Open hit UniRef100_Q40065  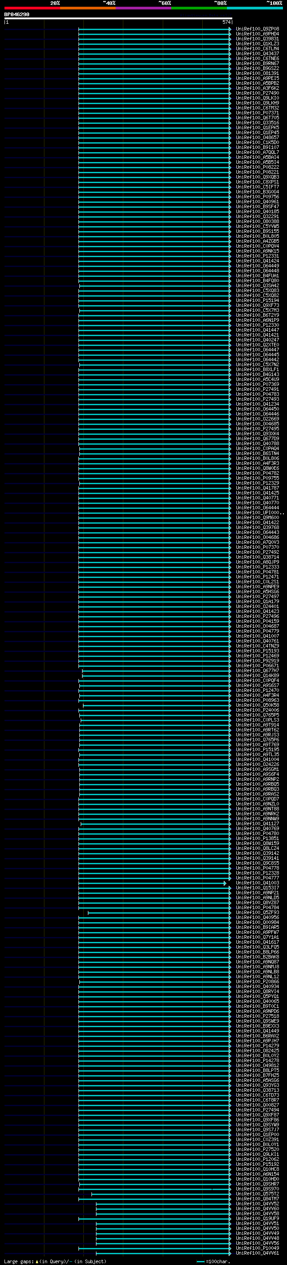[x=257, y=1001]
